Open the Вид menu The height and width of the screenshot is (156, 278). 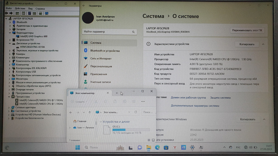pyautogui.click(x=30, y=9)
